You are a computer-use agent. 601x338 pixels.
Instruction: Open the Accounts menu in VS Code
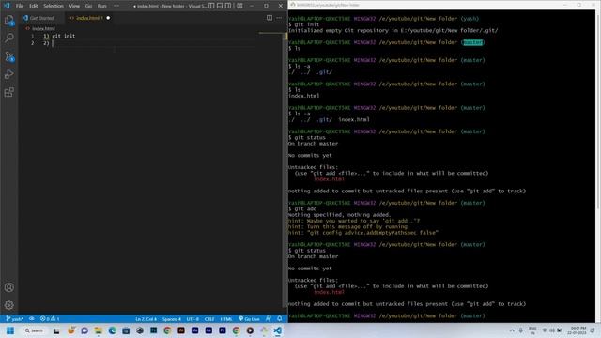point(8,287)
